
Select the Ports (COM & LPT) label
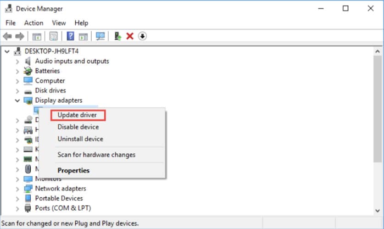coord(63,208)
